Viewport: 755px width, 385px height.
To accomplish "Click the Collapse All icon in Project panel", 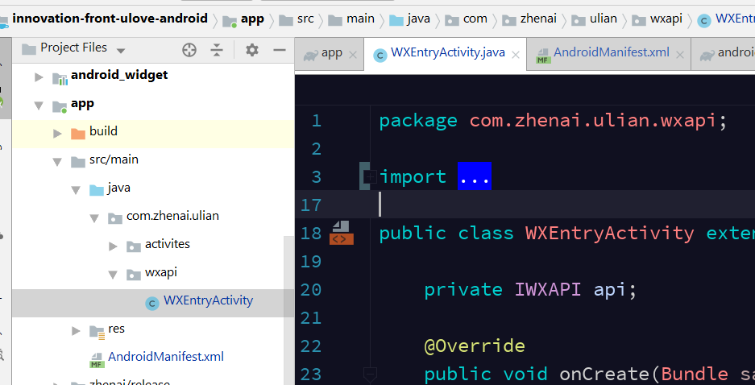I will pyautogui.click(x=217, y=50).
